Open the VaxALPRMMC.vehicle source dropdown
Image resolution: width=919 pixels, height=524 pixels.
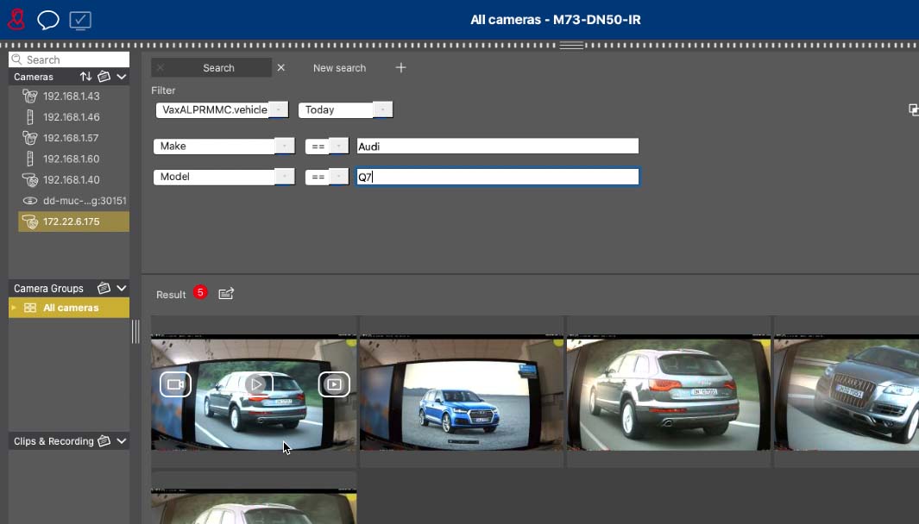[222, 110]
